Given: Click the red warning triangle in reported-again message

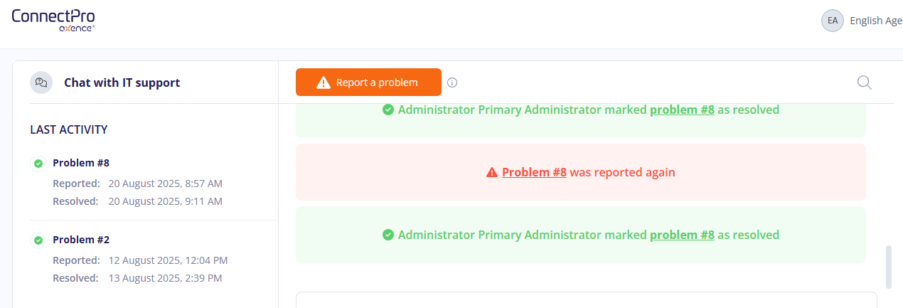Looking at the screenshot, I should [x=492, y=172].
